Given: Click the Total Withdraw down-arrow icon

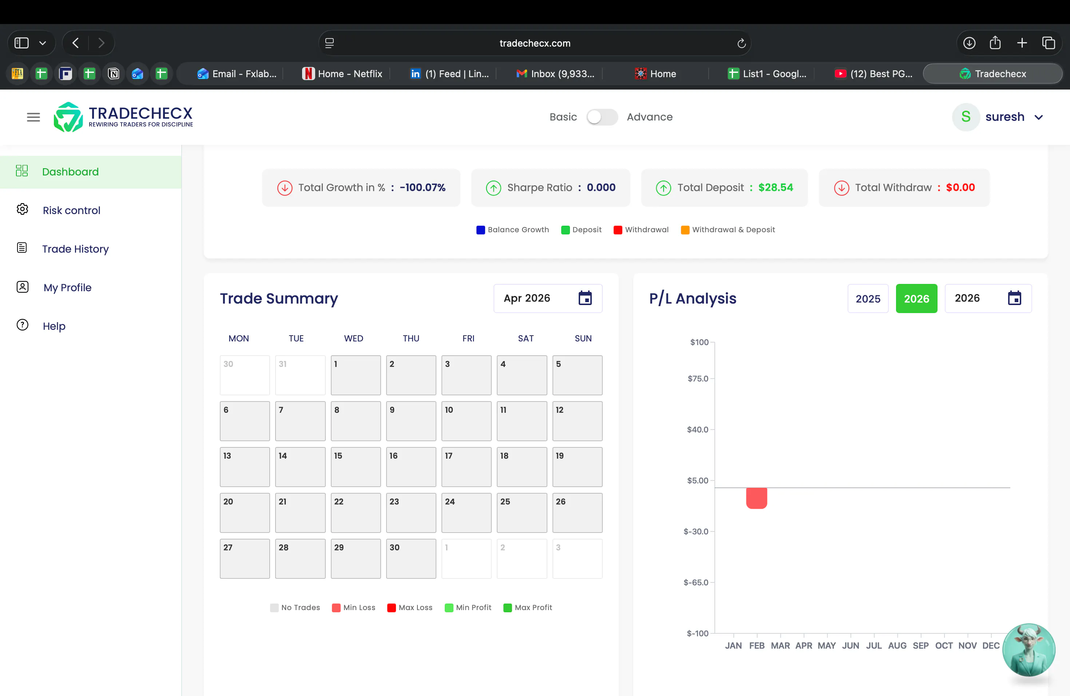Looking at the screenshot, I should pyautogui.click(x=841, y=188).
